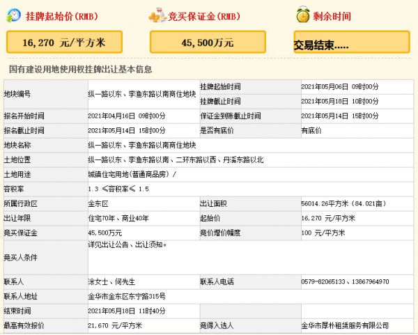The width and height of the screenshot is (418, 335).
Task: Click the coins icon beside 竞买保证金
Action: point(157,15)
